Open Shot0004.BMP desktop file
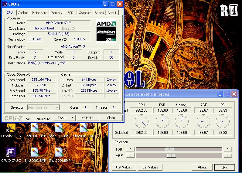The height and width of the screenshot is (173, 242). pyautogui.click(x=60, y=155)
